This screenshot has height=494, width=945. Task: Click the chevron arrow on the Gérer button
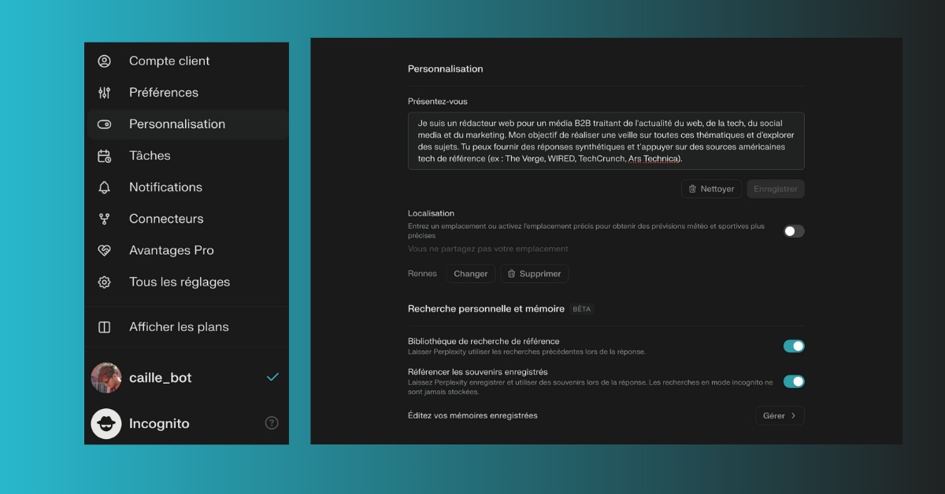coord(793,415)
